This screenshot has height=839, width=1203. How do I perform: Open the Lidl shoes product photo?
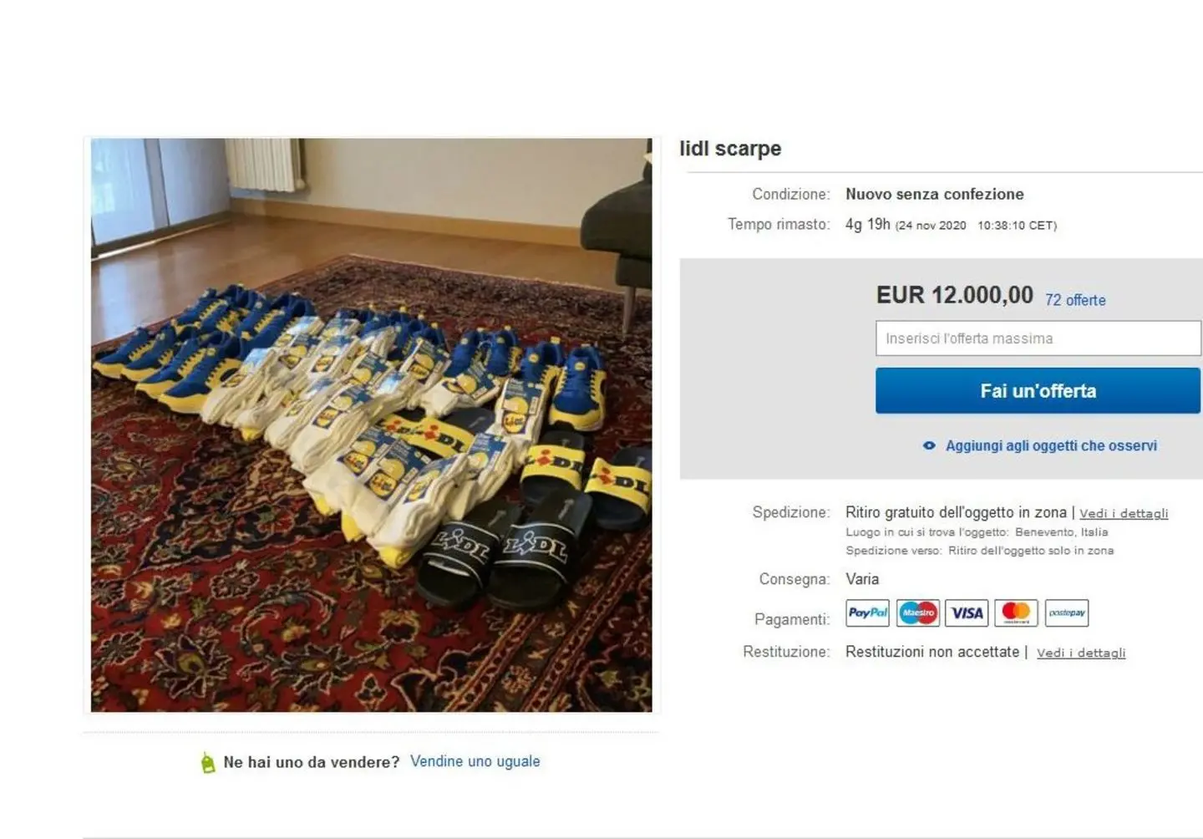(371, 425)
